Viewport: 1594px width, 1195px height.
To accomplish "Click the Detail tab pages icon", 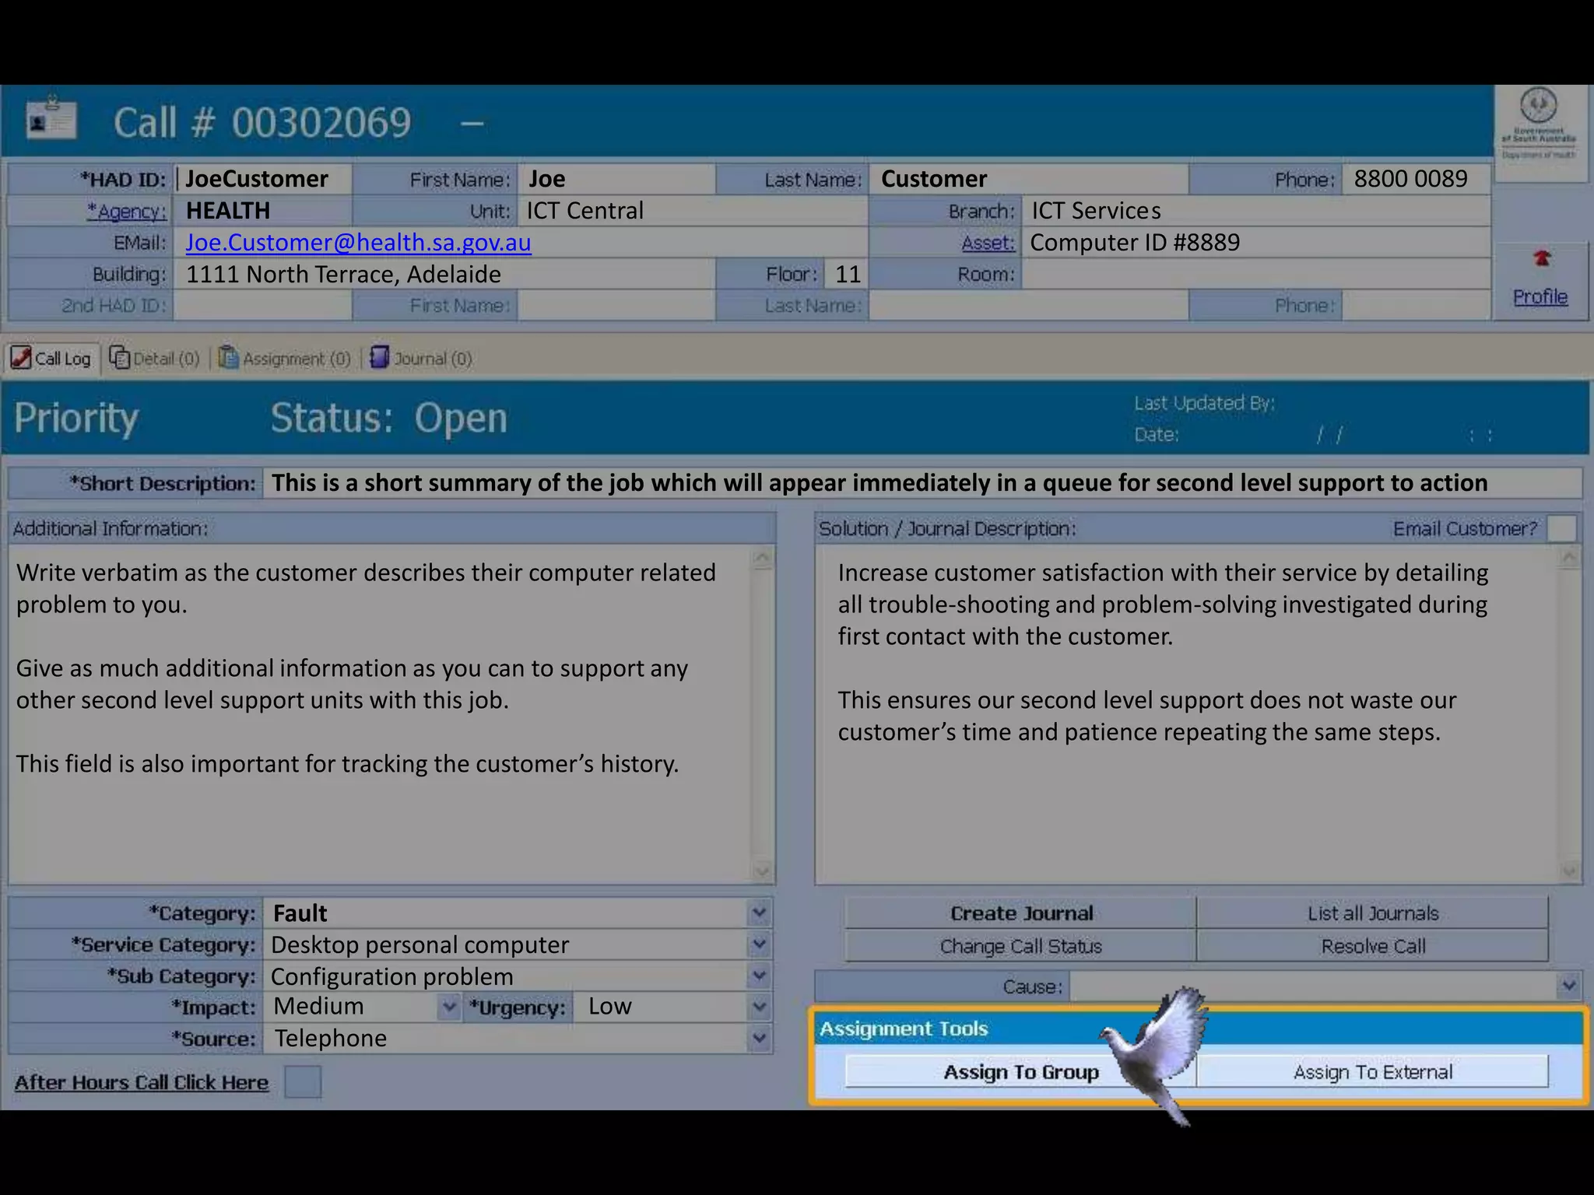I will tap(119, 358).
